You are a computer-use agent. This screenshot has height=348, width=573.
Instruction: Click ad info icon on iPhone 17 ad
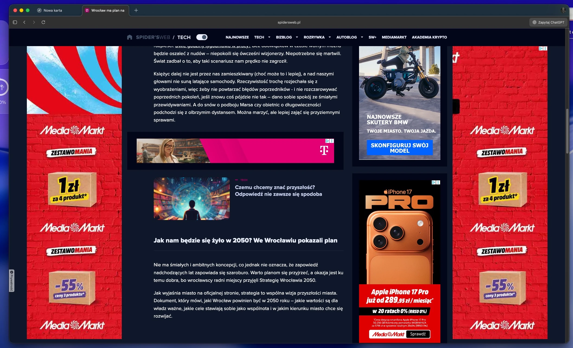tap(434, 183)
